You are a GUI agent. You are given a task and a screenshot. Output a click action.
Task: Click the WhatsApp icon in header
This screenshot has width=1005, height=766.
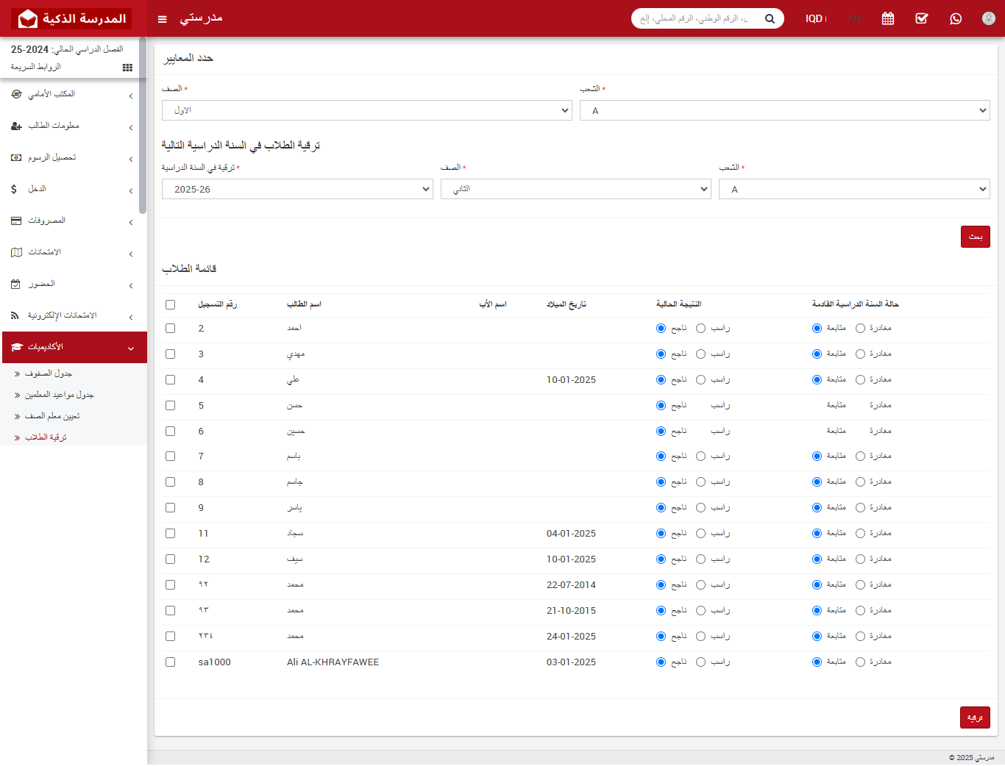point(956,18)
